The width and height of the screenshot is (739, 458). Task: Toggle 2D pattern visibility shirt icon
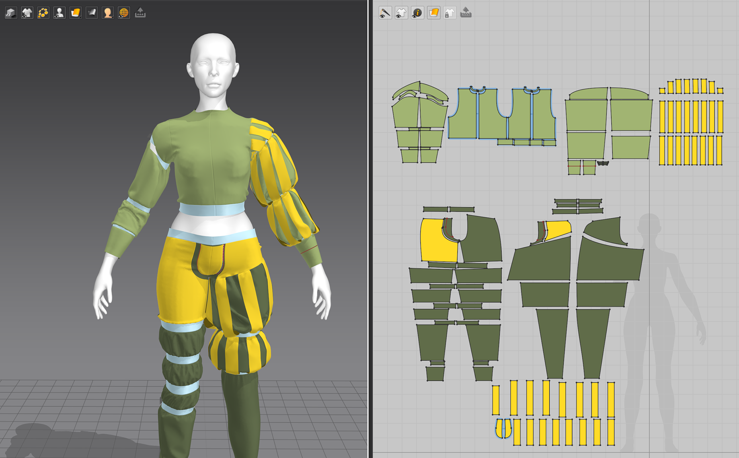(401, 13)
